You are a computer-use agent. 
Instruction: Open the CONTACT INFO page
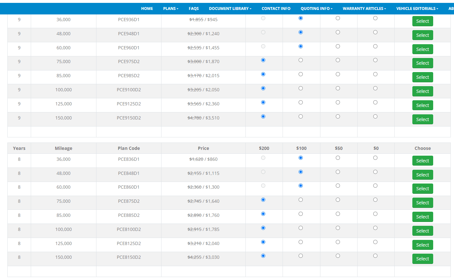[276, 9]
